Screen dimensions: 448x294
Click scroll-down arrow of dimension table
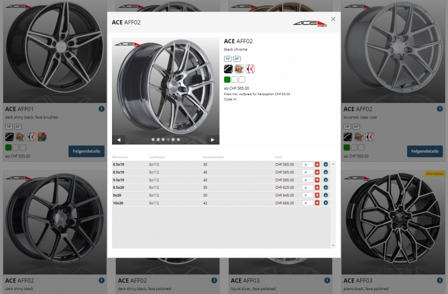333,245
